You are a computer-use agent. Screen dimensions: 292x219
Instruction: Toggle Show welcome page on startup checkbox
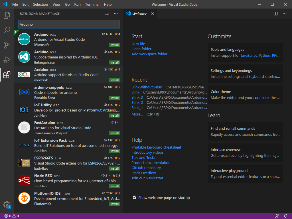[x=135, y=198]
